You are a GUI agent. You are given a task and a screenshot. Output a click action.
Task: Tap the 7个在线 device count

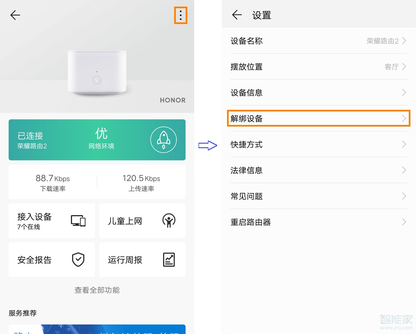[x=29, y=227]
